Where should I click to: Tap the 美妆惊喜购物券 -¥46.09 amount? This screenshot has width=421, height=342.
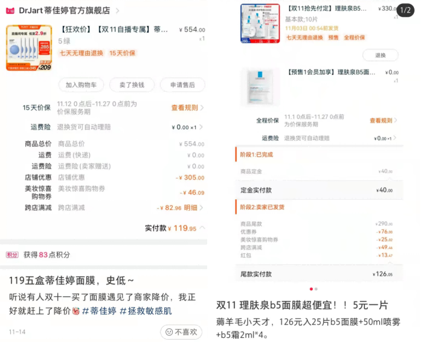coord(192,192)
